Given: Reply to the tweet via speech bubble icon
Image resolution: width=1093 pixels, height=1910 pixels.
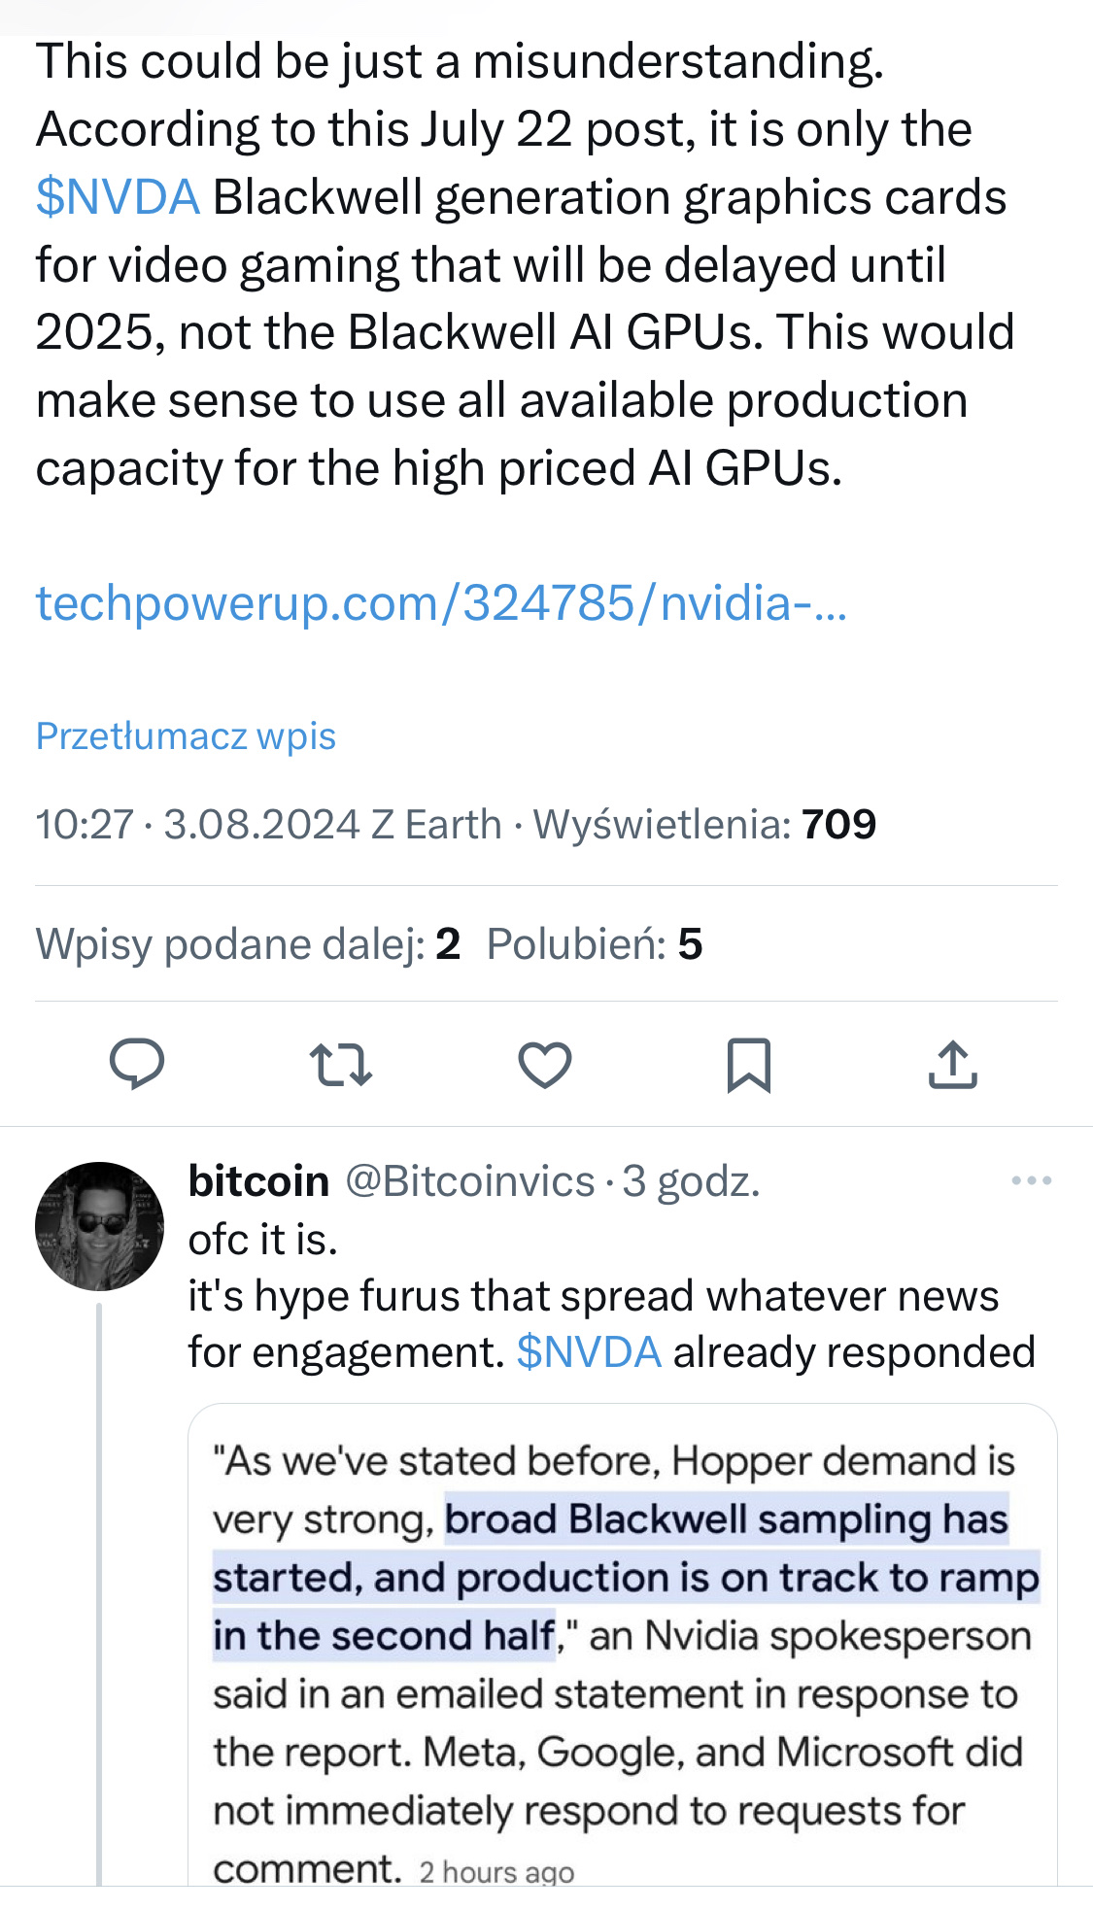Looking at the screenshot, I should tap(137, 1064).
